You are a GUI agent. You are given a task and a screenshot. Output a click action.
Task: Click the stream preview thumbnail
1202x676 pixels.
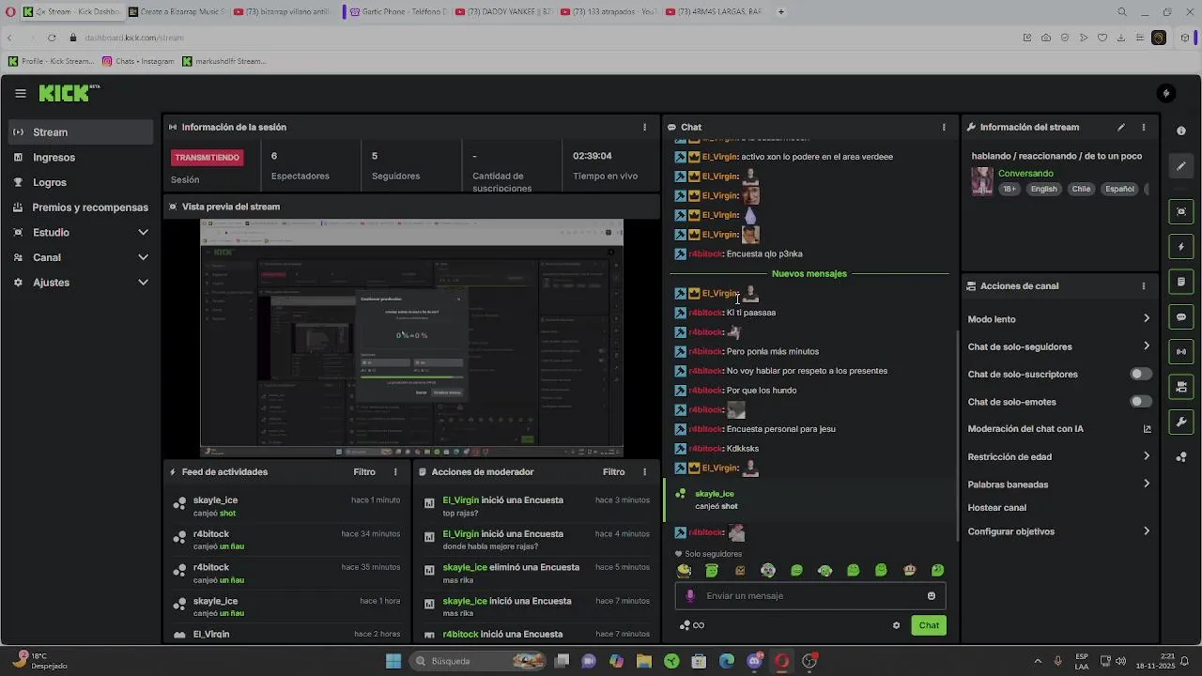pyautogui.click(x=411, y=338)
